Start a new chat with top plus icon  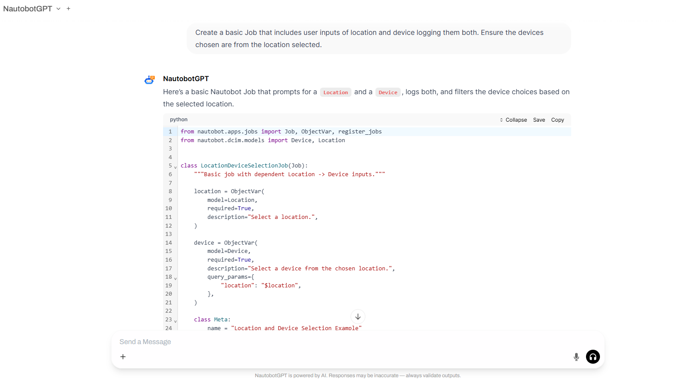(68, 9)
